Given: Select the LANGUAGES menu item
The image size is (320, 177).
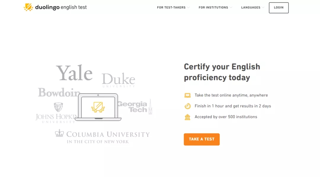Looking at the screenshot, I should [251, 7].
